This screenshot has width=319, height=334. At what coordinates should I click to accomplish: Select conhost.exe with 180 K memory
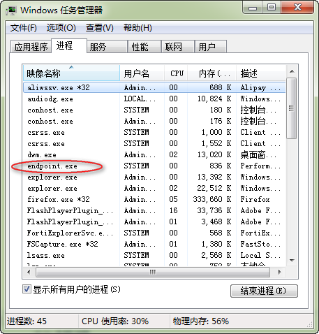coord(154,110)
